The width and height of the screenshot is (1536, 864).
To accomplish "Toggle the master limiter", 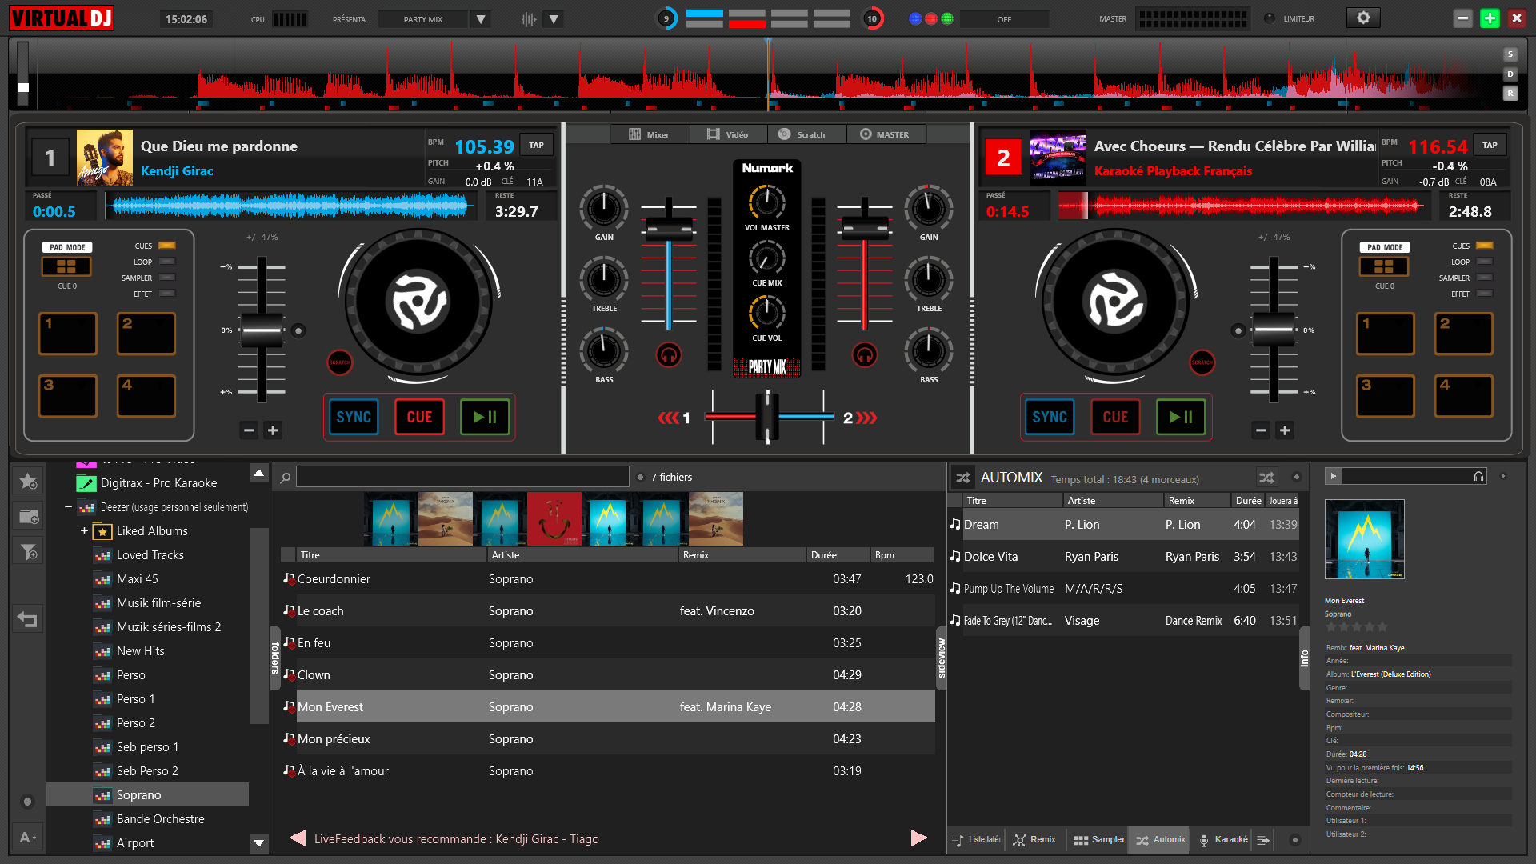I will (1270, 18).
